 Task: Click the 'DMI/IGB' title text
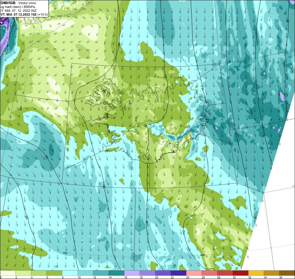[8, 3]
